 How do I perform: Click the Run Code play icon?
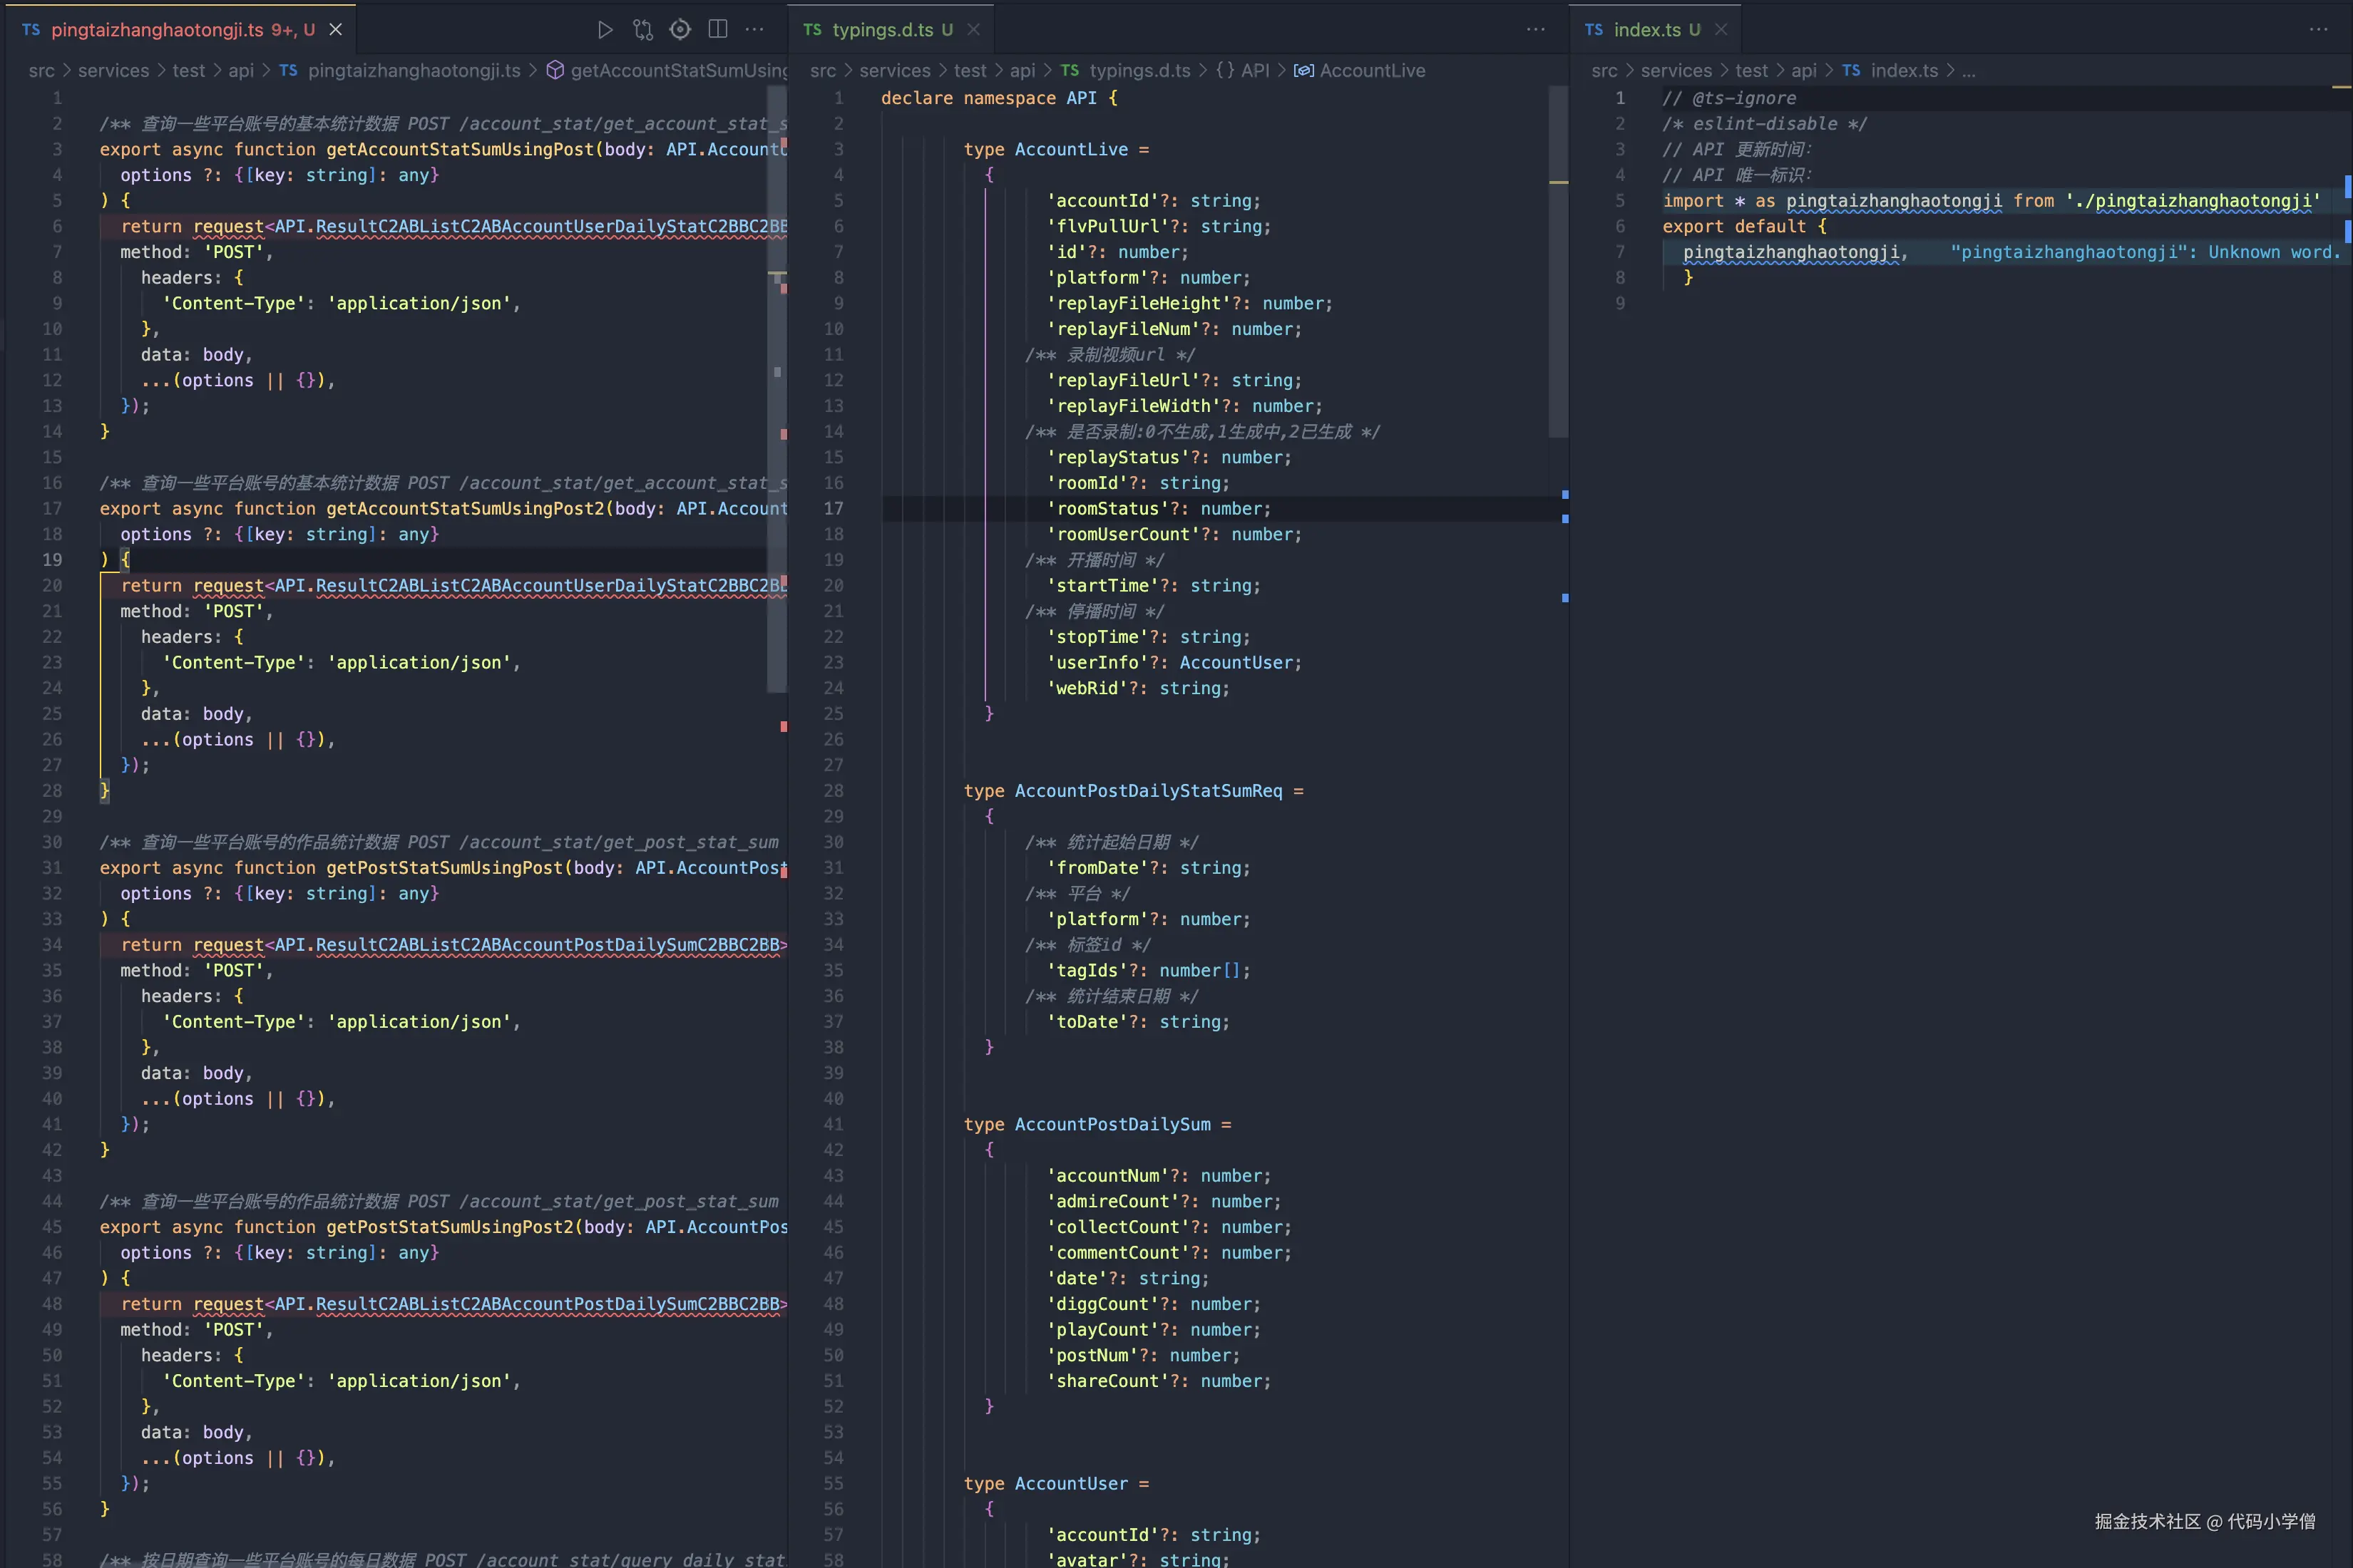point(604,29)
